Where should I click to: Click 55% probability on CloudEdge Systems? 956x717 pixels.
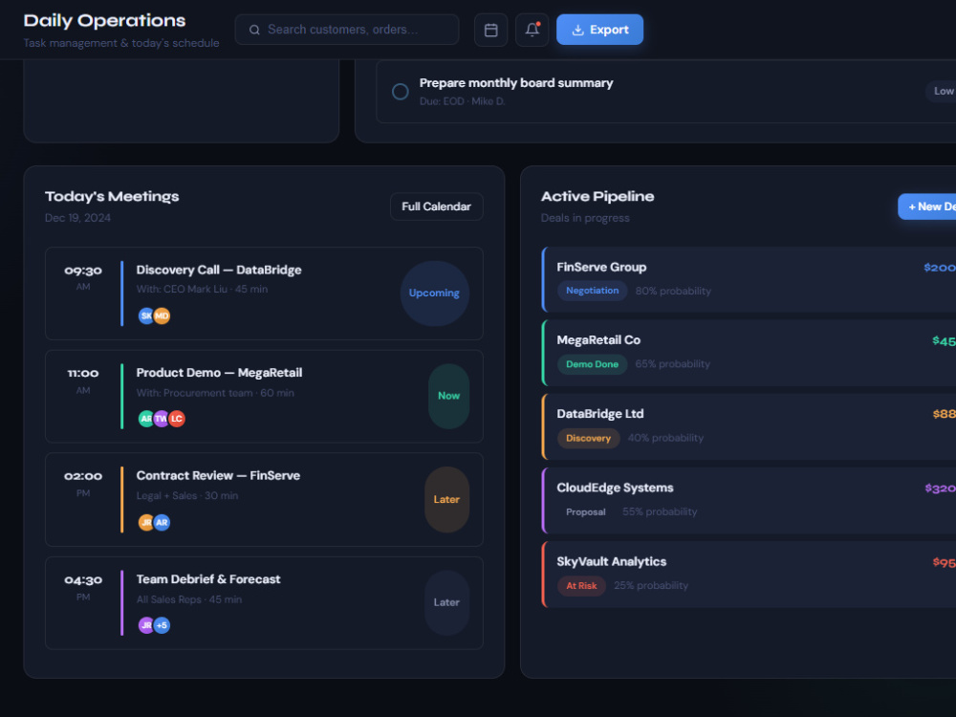click(660, 512)
